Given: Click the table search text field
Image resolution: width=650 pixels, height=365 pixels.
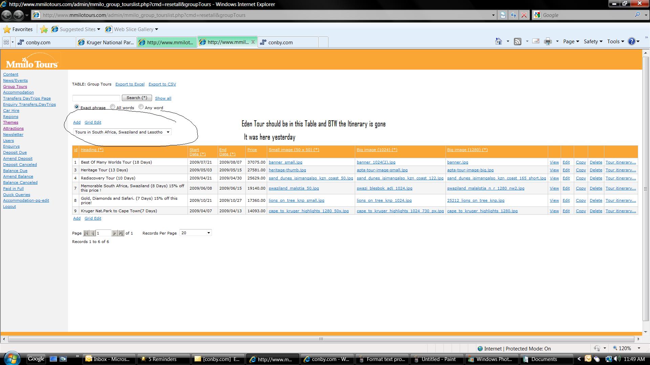Looking at the screenshot, I should (96, 98).
